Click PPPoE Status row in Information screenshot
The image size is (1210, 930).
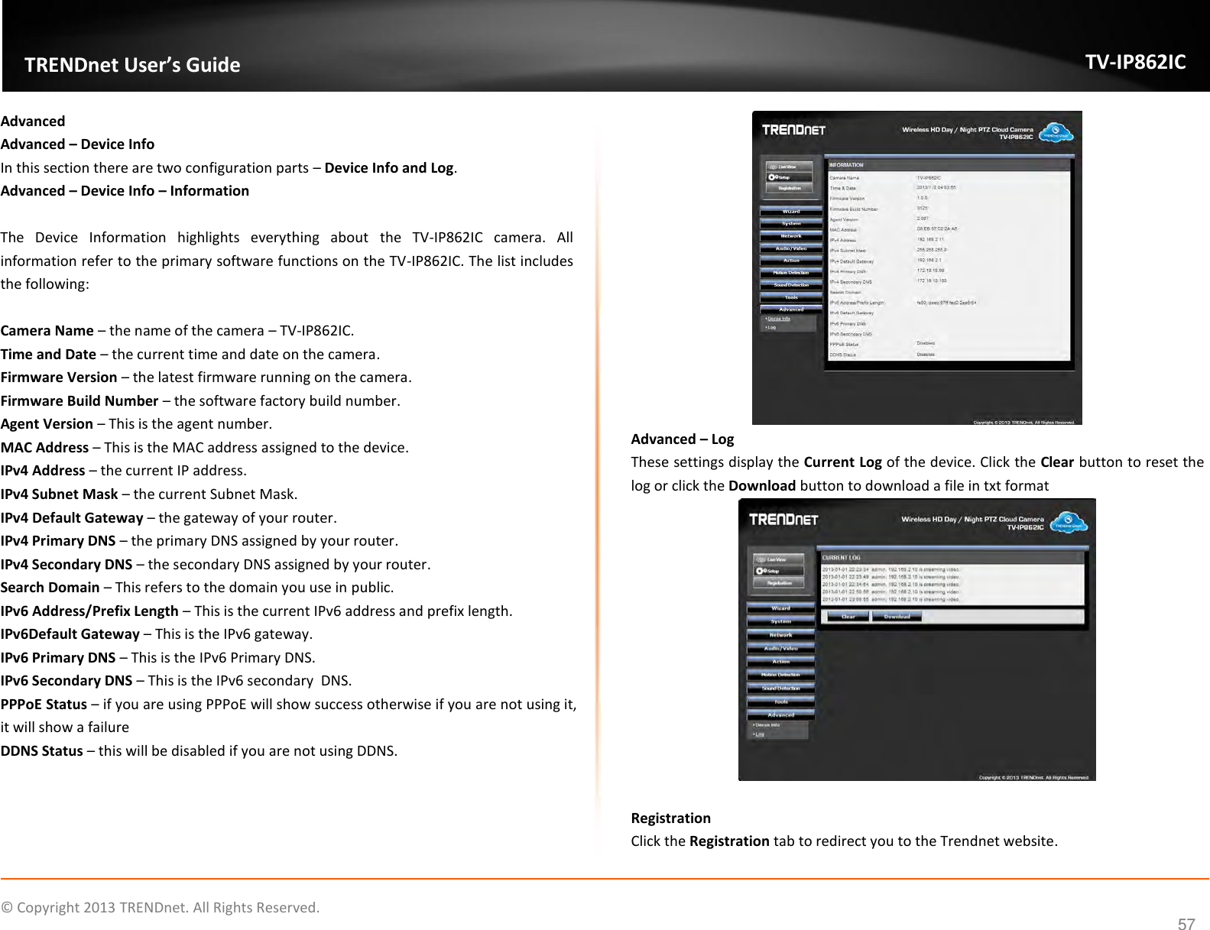click(x=949, y=344)
